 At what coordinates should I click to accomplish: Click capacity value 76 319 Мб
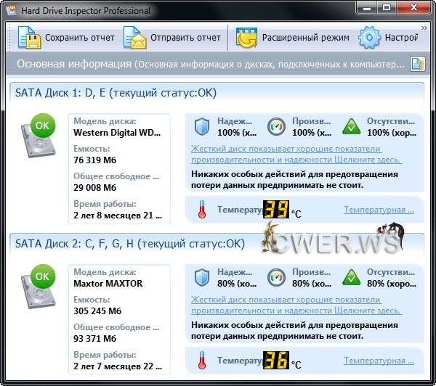(94, 160)
